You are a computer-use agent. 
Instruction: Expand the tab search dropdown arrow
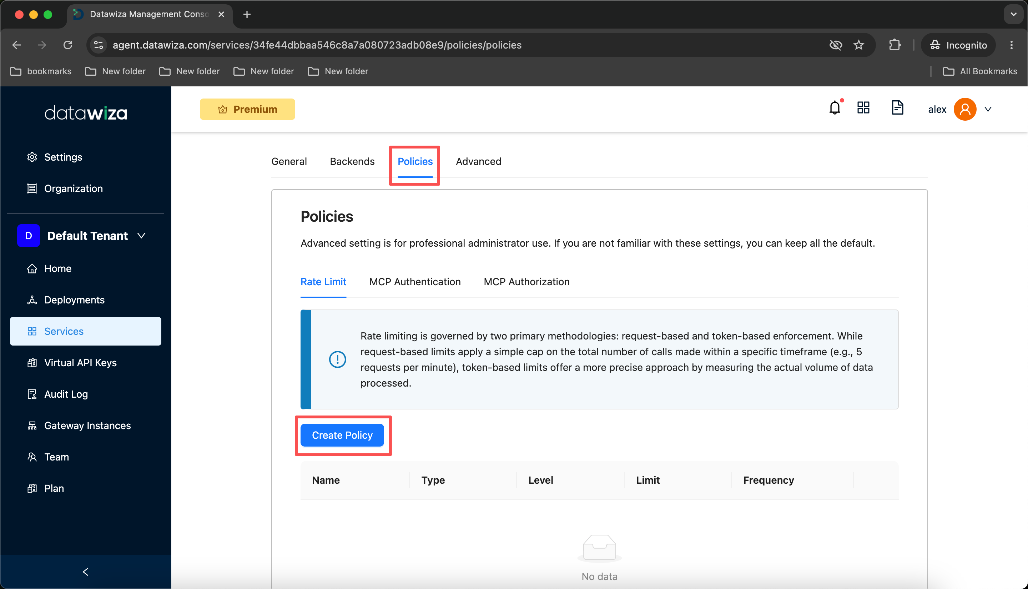[1013, 15]
